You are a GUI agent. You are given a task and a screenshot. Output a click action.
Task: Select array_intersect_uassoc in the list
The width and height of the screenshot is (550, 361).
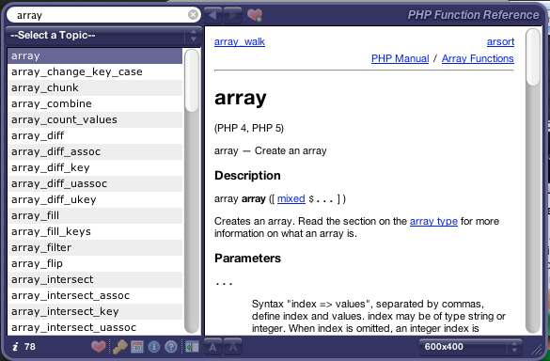click(95, 327)
